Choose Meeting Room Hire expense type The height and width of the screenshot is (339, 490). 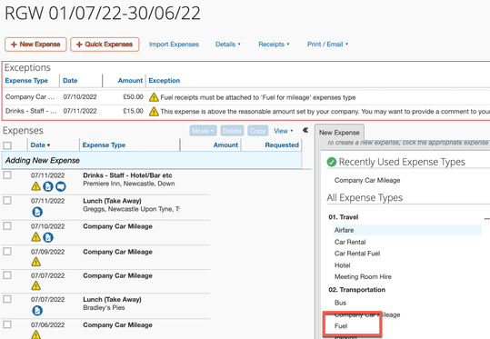click(x=363, y=276)
